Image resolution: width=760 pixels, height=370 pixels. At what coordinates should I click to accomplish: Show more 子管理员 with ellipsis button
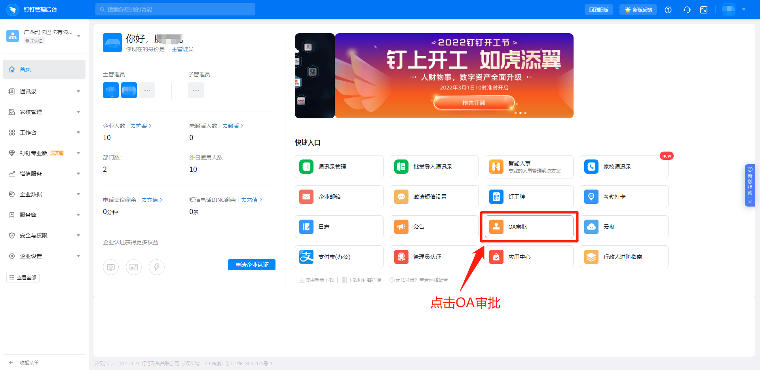[x=196, y=90]
